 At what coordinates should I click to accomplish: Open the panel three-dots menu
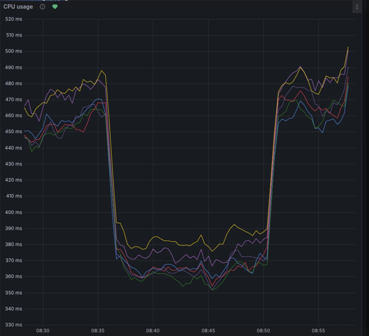pyautogui.click(x=357, y=7)
